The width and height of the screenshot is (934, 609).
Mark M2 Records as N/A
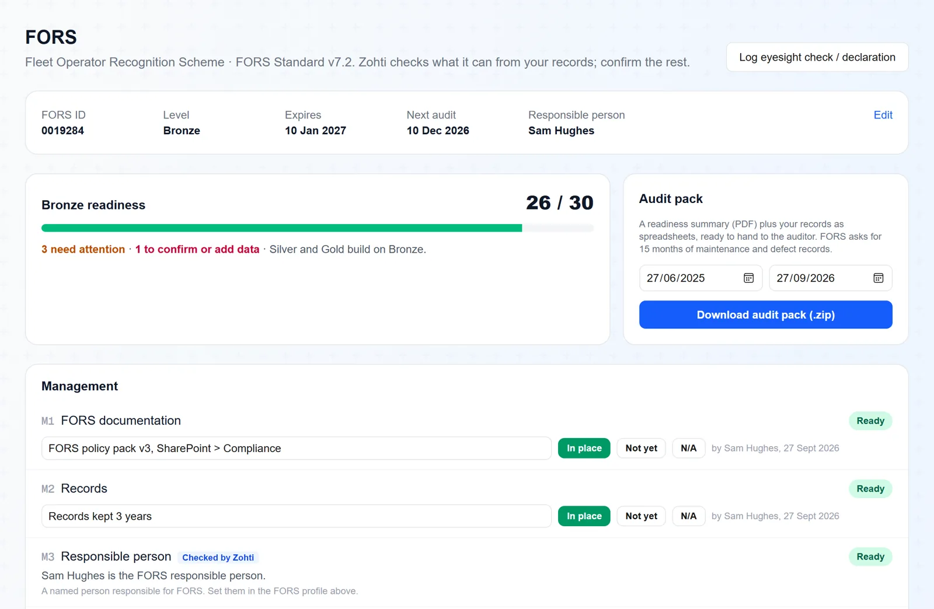pyautogui.click(x=688, y=516)
